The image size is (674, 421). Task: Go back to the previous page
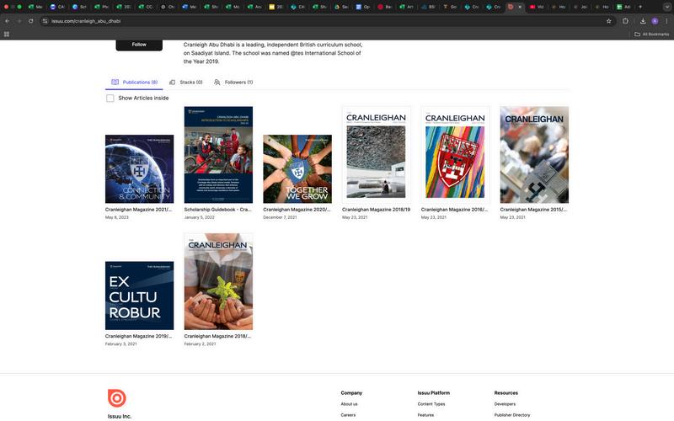tap(8, 20)
